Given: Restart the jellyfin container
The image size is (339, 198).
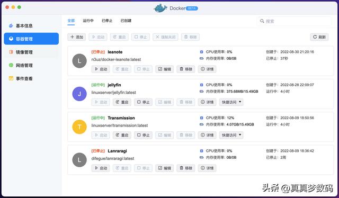Looking at the screenshot, I should click(122, 102).
